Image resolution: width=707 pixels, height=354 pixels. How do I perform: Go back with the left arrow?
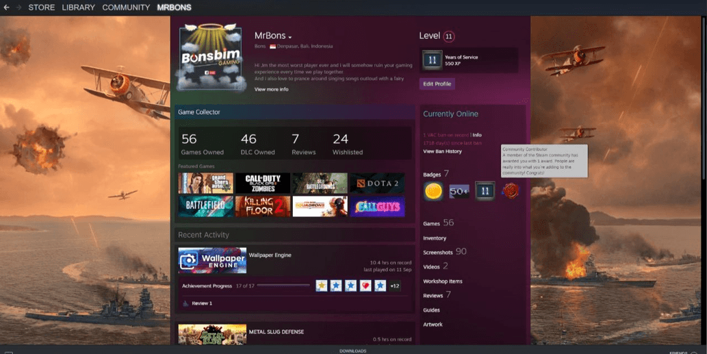pyautogui.click(x=6, y=8)
